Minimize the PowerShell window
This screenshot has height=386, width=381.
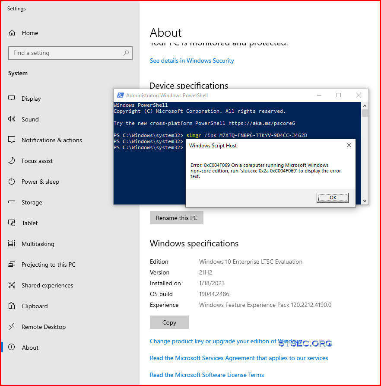click(x=319, y=95)
